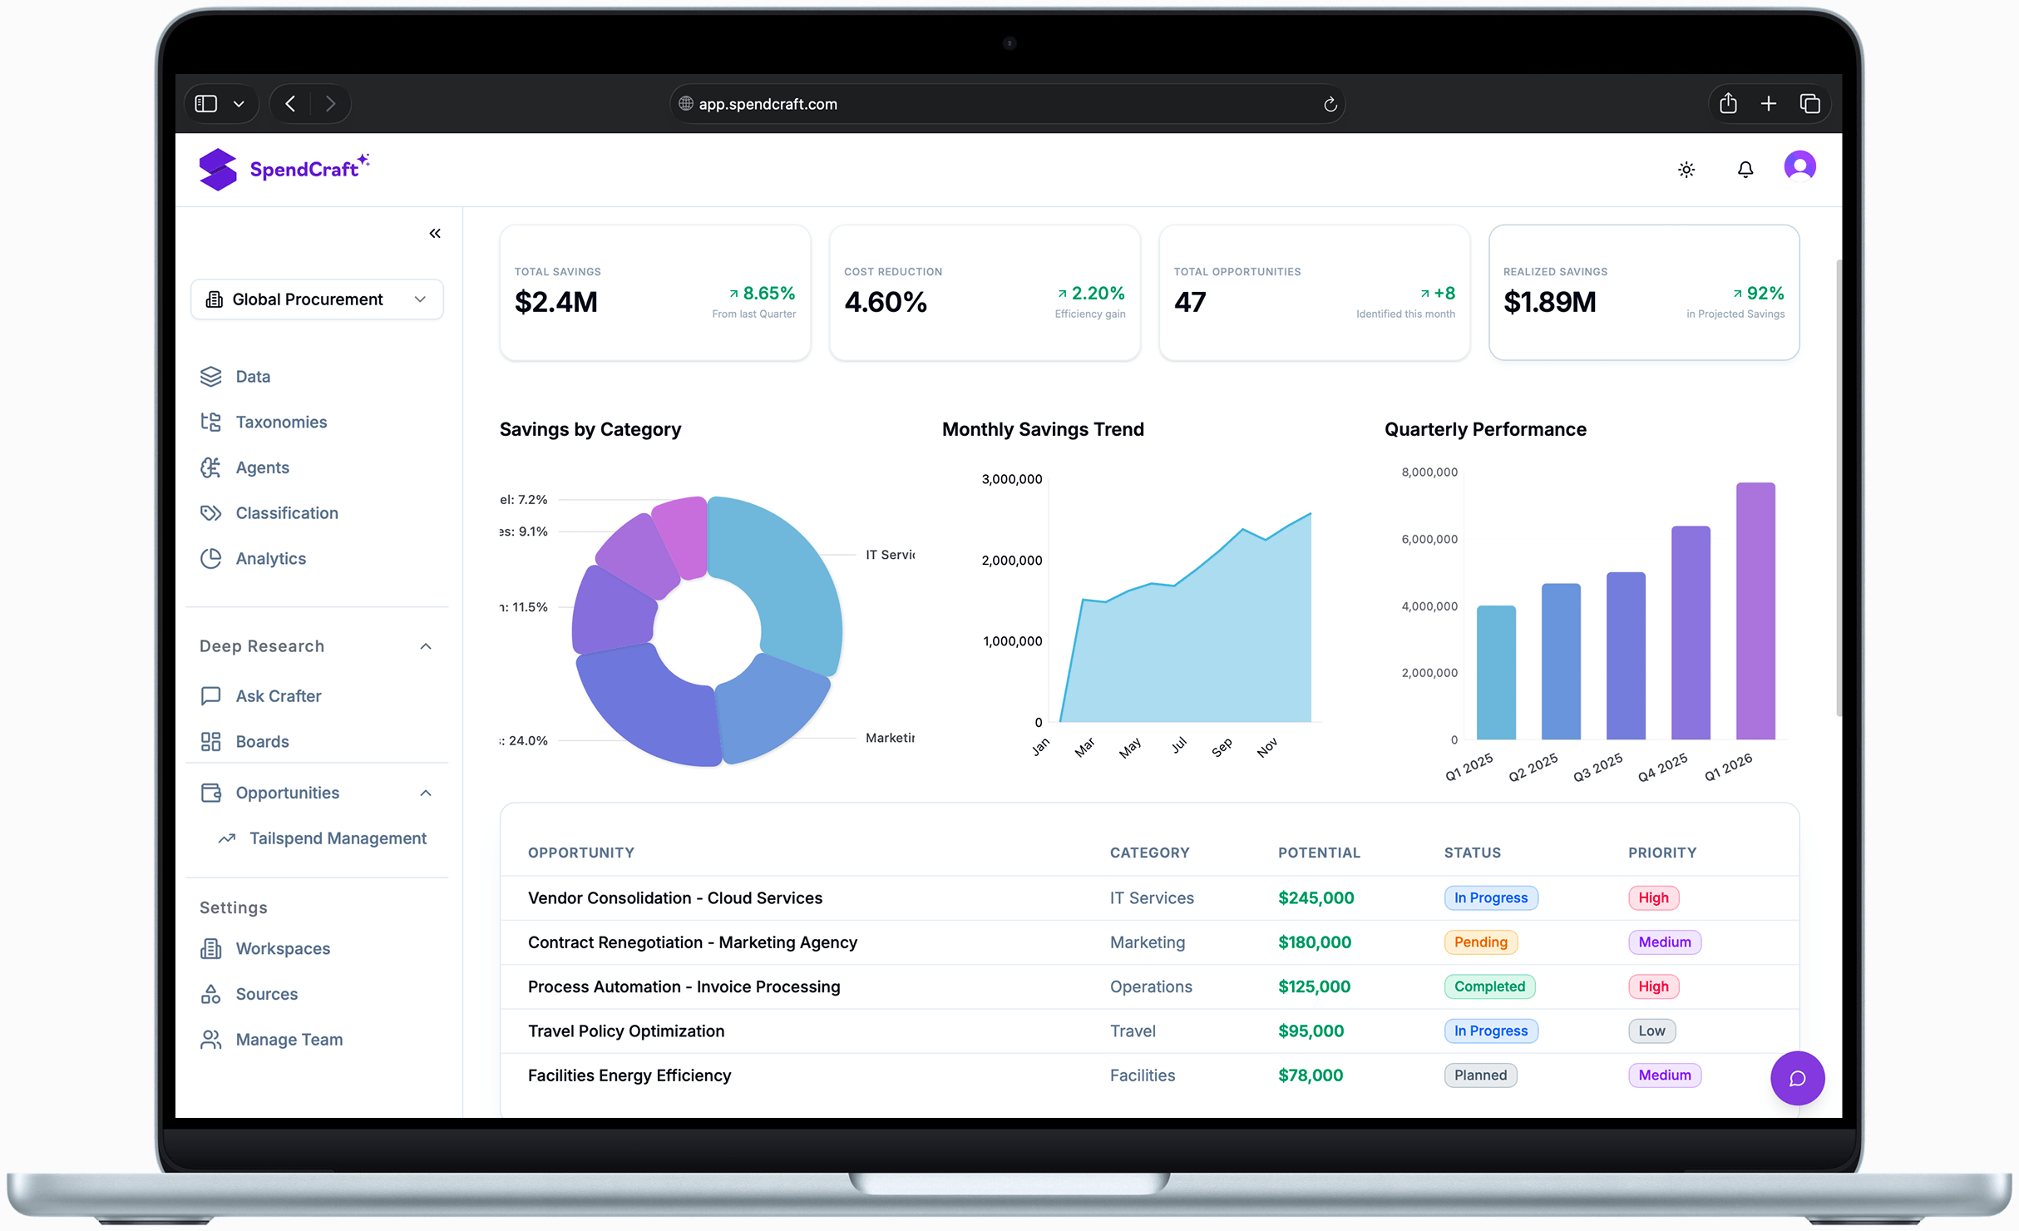Select Data in the sidebar
This screenshot has height=1231, width=2019.
[x=252, y=376]
